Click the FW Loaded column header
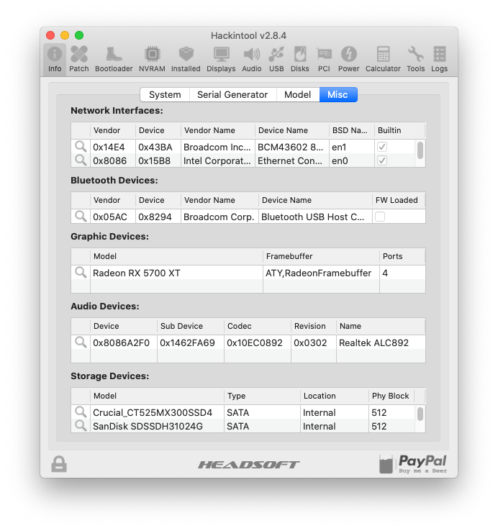This screenshot has height=531, width=498. point(399,200)
